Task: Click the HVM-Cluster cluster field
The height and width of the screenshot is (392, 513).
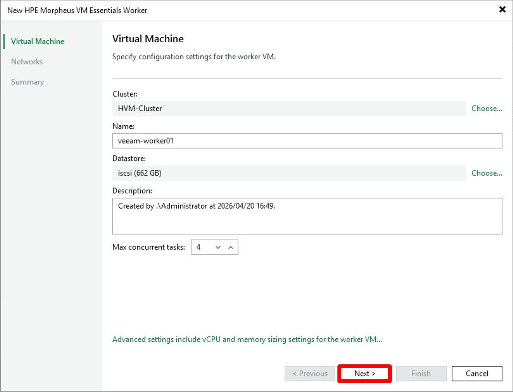Action: click(289, 108)
